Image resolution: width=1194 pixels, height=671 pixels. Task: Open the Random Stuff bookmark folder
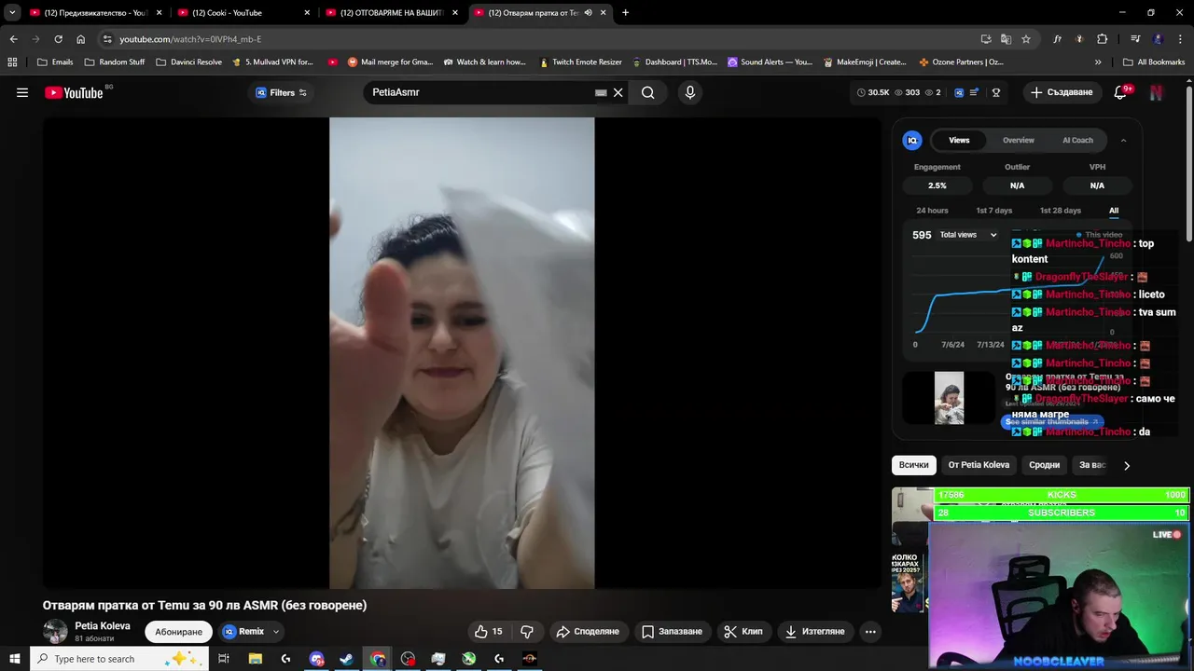pyautogui.click(x=114, y=62)
